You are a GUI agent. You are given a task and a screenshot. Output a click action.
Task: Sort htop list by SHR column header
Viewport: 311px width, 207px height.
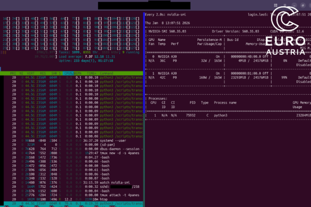pyautogui.click(x=54, y=73)
